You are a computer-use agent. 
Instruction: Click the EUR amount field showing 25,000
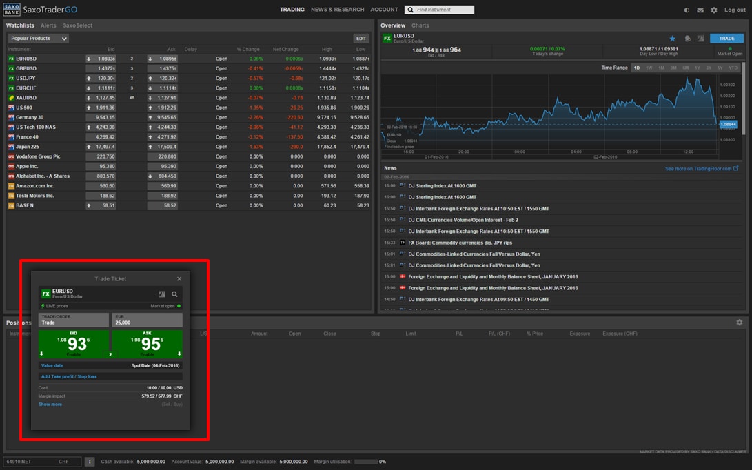pyautogui.click(x=148, y=320)
